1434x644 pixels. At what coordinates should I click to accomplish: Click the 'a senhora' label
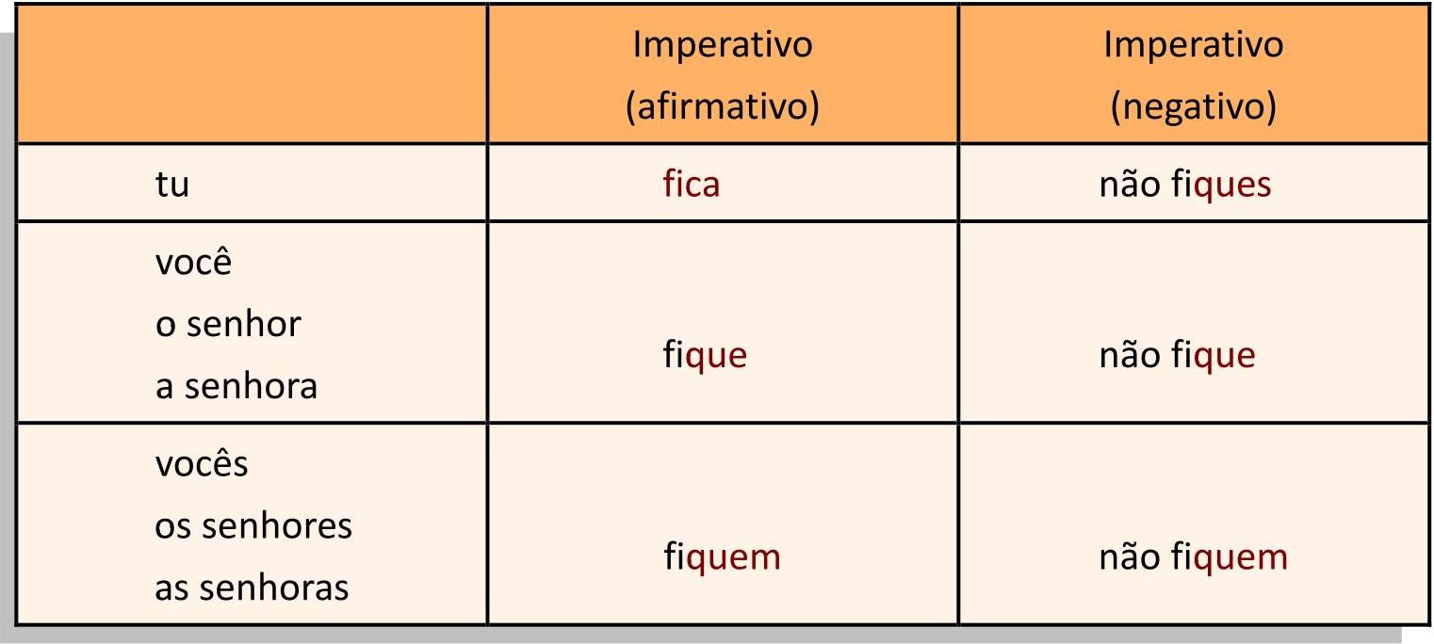[236, 386]
